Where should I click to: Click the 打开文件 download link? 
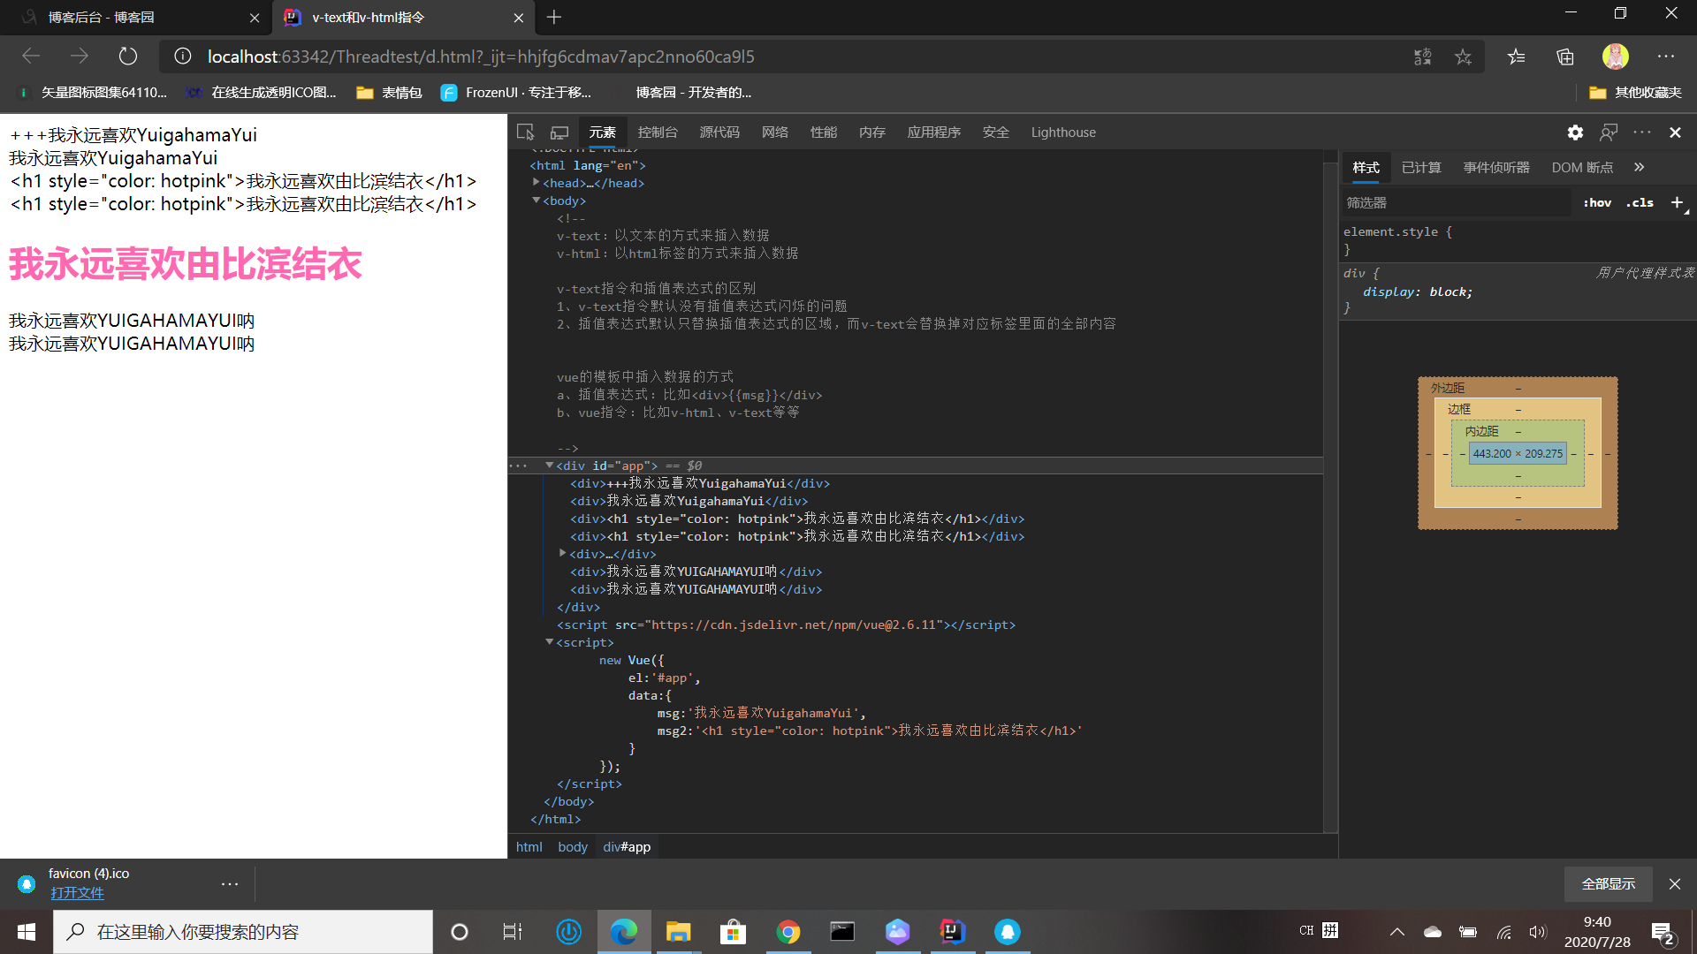77,893
